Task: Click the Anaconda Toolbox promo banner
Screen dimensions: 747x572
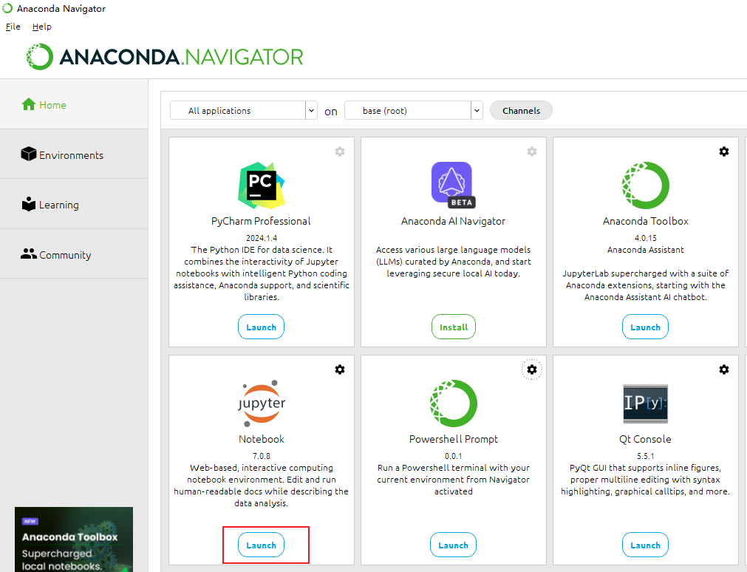Action: coord(74,539)
